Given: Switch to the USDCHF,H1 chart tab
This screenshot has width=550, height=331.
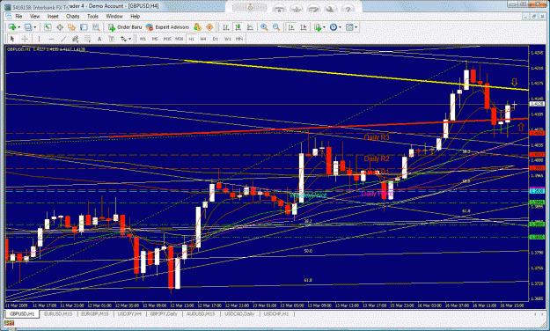Looking at the screenshot, I should (x=276, y=313).
